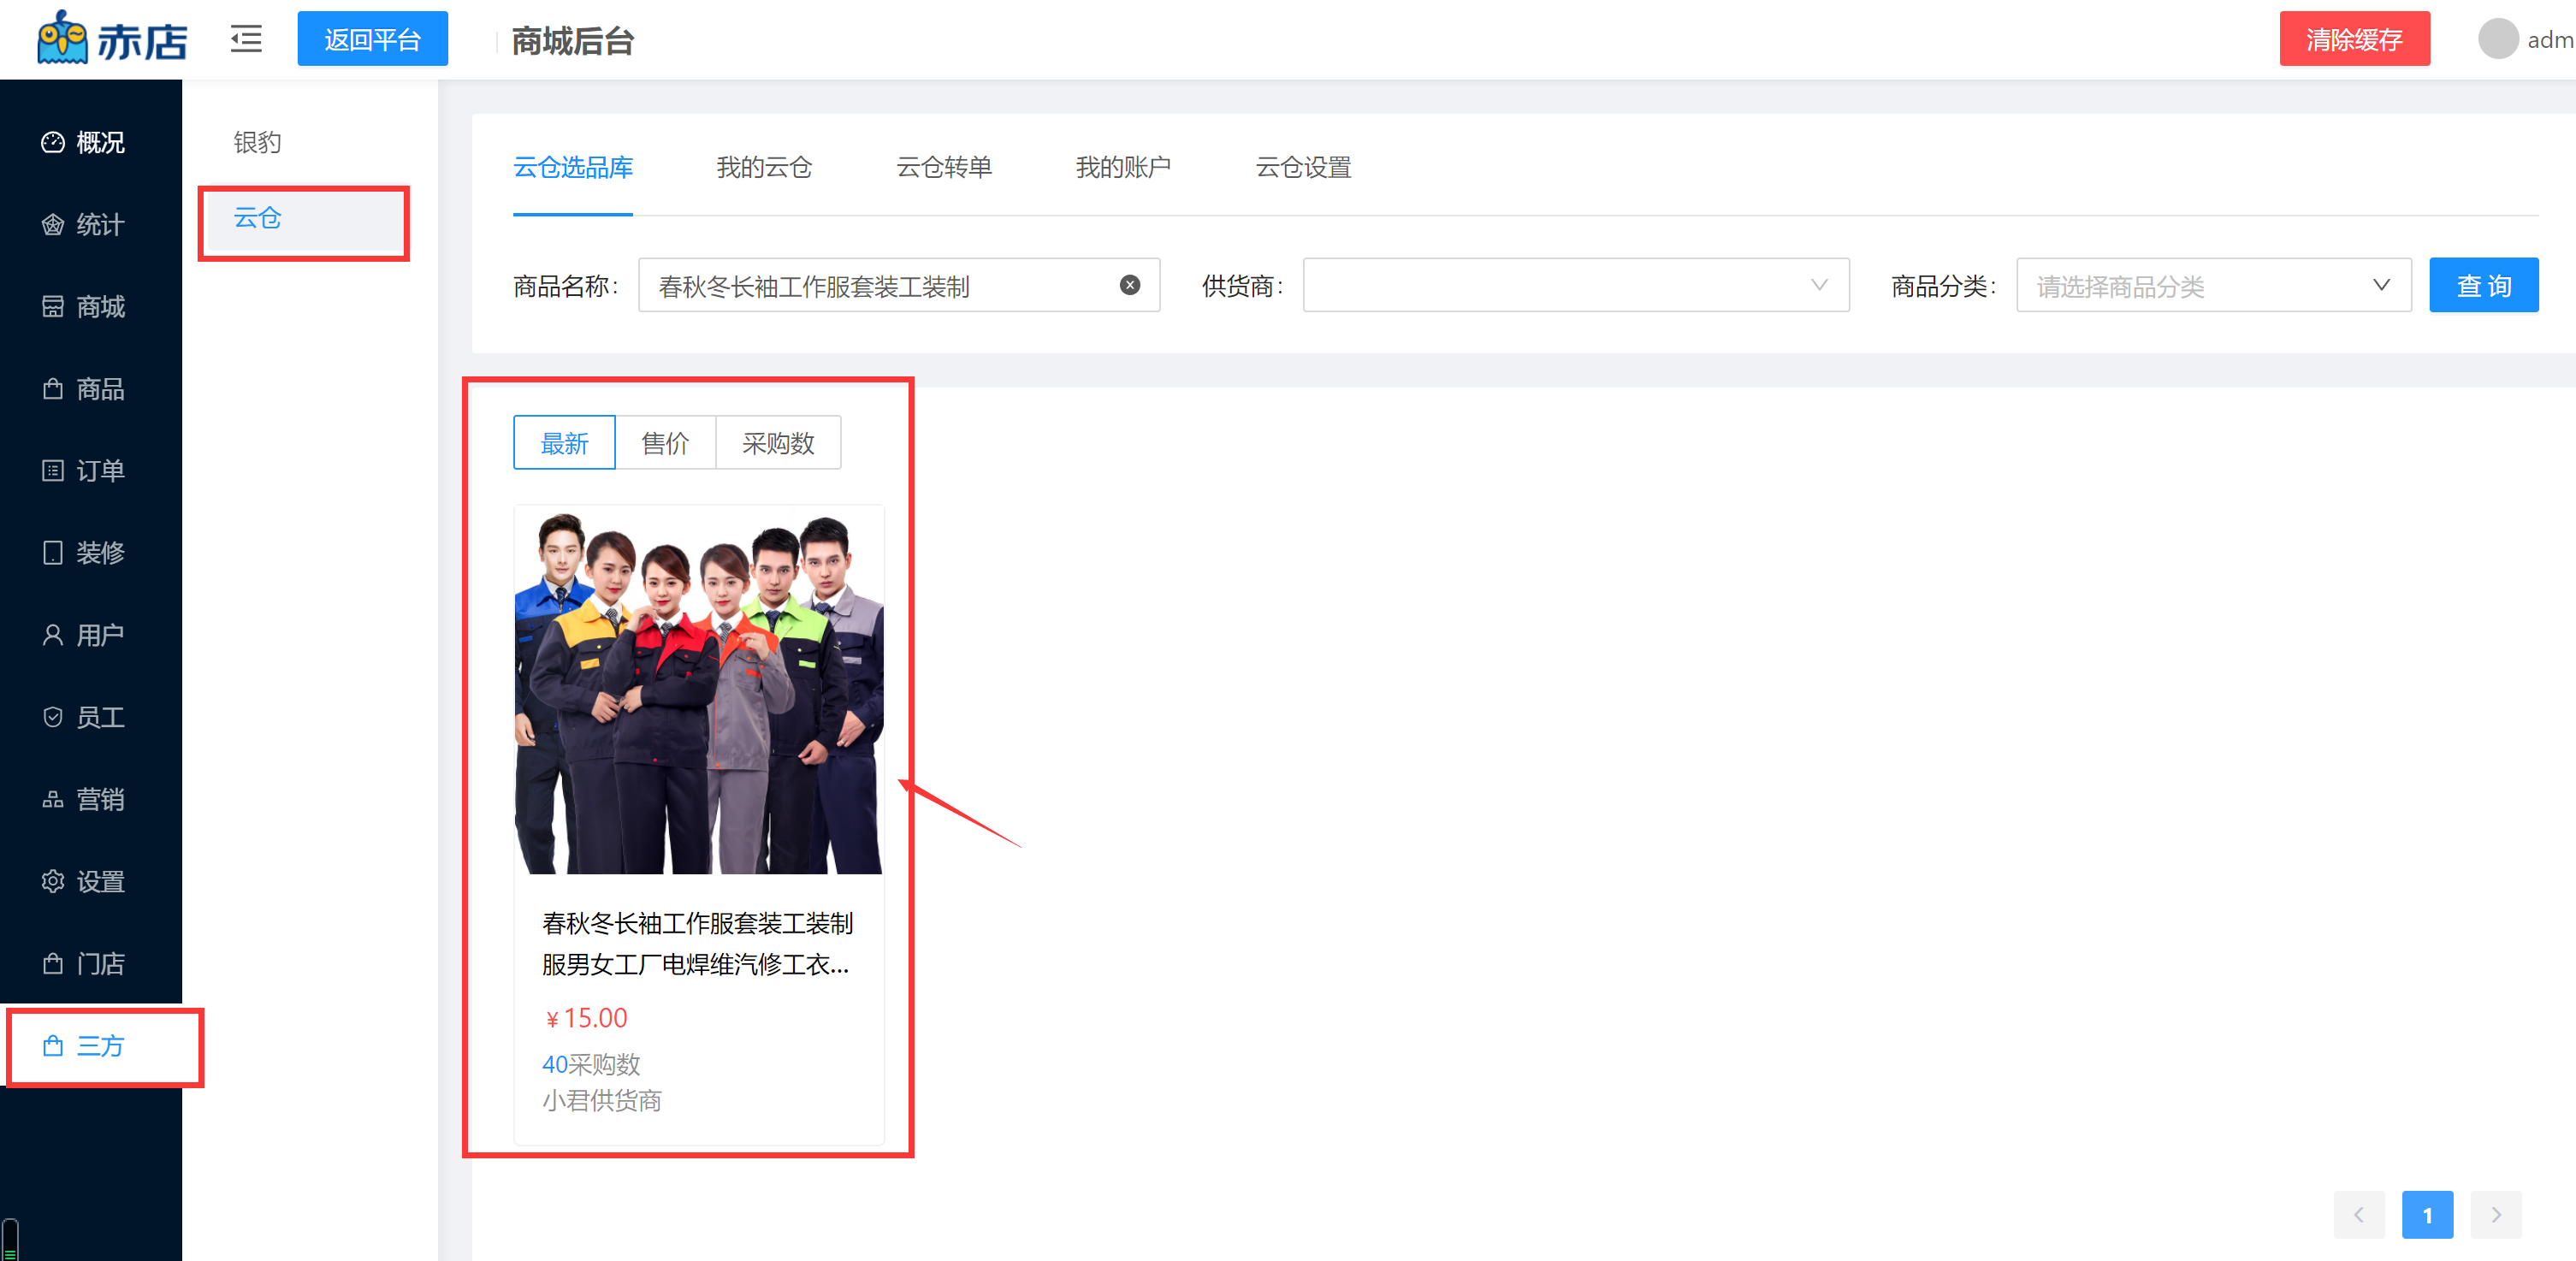Open the workwear product thumbnail image
Screen dimensions: 2576x1261
(x=698, y=690)
